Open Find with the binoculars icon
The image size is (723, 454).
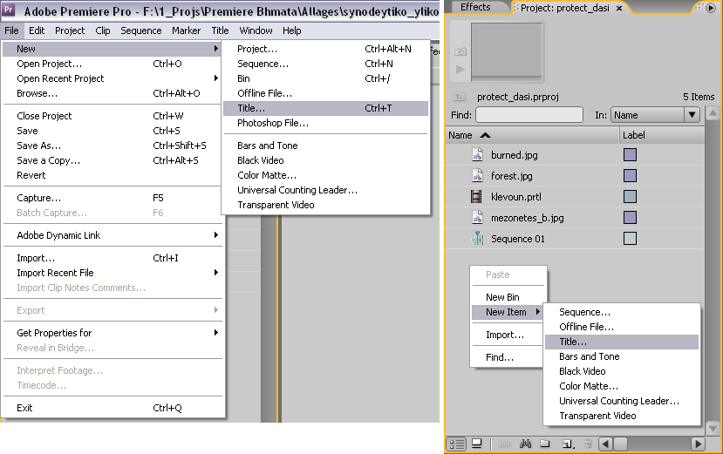(525, 444)
